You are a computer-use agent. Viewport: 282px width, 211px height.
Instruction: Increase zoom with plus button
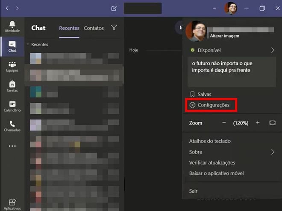point(258,123)
